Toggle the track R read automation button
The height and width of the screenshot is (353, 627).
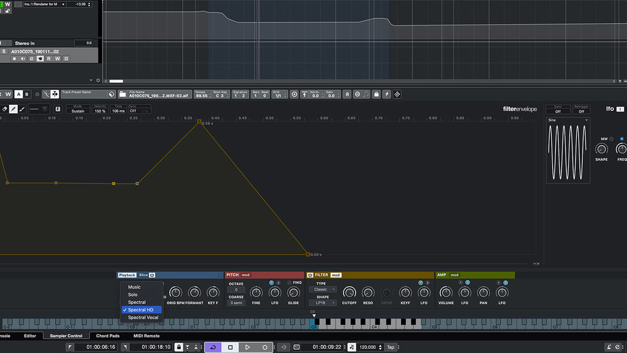pos(49,59)
